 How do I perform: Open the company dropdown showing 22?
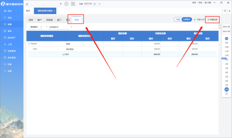tap(43, 4)
